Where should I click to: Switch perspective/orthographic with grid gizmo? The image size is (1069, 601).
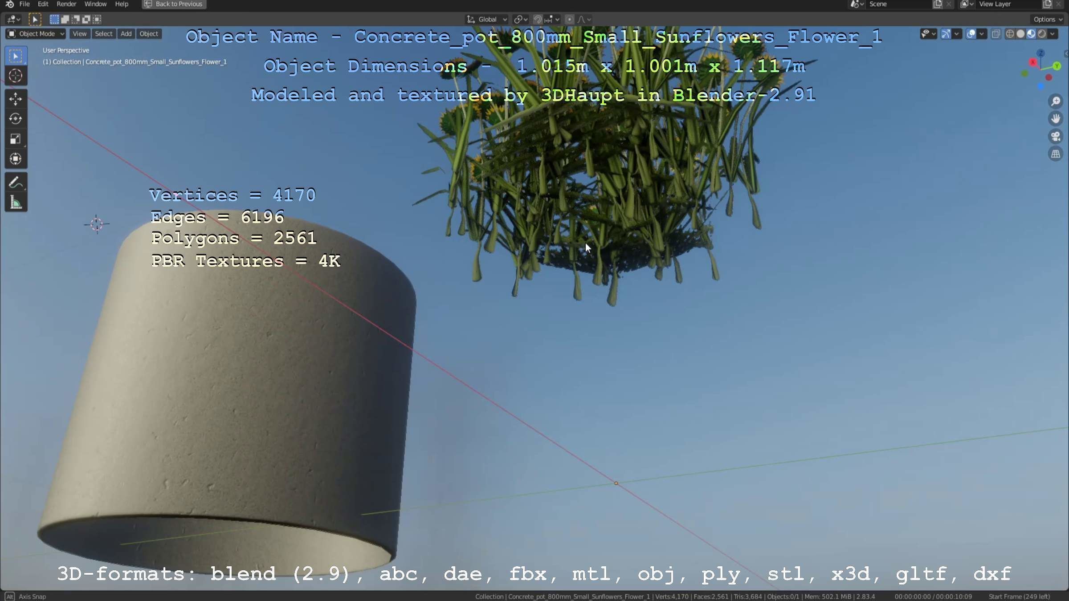pyautogui.click(x=1055, y=154)
